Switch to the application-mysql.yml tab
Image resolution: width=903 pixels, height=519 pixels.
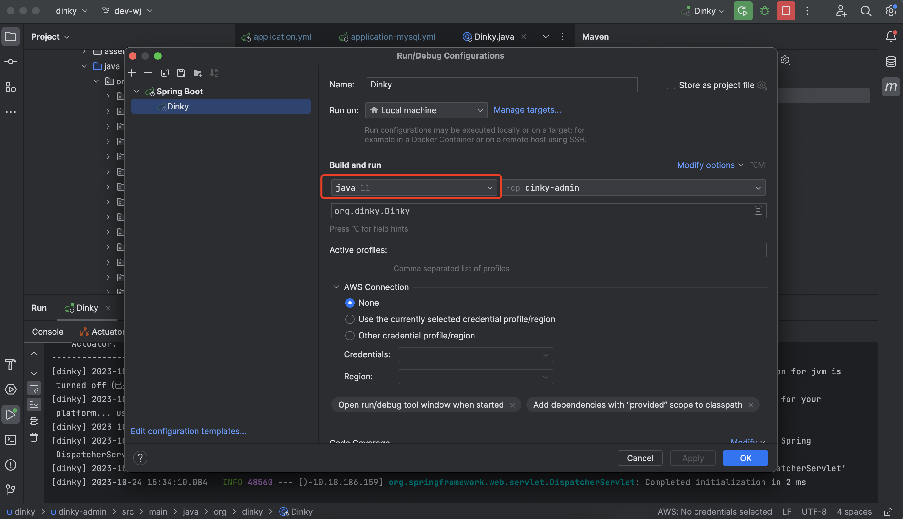(x=392, y=37)
